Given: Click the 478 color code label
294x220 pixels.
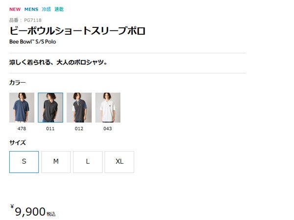Looking at the screenshot, I should coord(22,129).
